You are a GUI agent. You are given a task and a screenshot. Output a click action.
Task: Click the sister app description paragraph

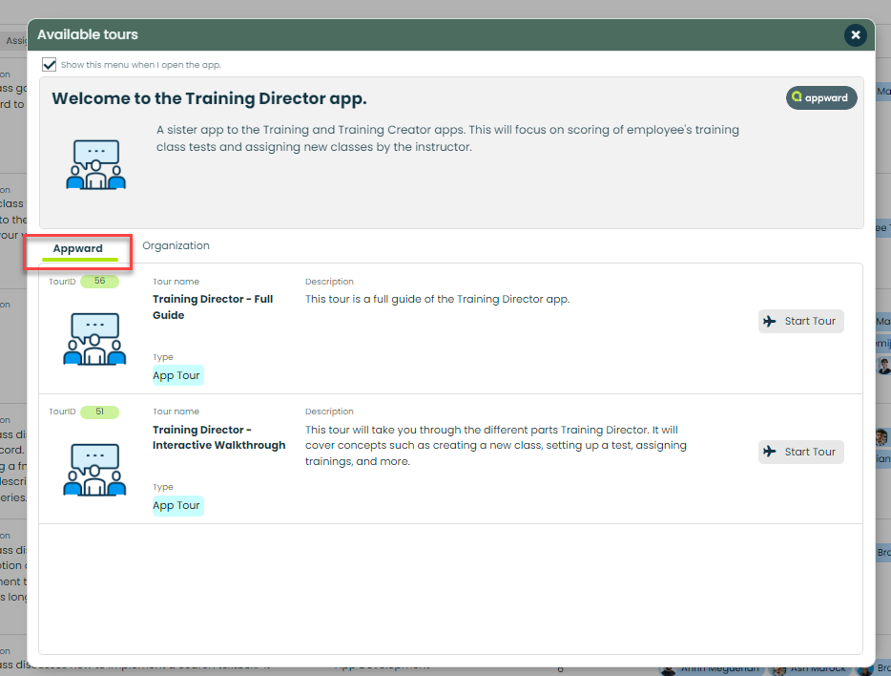click(447, 138)
